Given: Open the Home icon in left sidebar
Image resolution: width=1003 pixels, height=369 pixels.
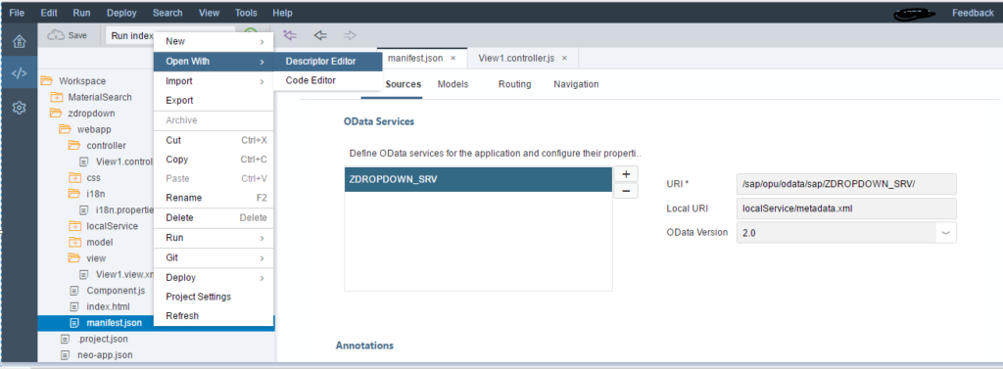Looking at the screenshot, I should click(20, 42).
